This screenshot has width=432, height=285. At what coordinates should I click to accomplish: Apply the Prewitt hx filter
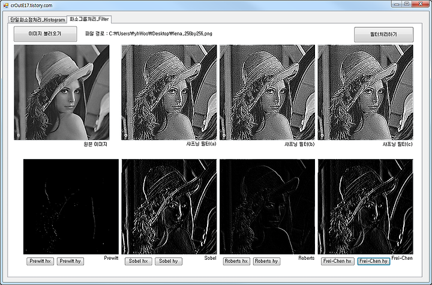40,261
